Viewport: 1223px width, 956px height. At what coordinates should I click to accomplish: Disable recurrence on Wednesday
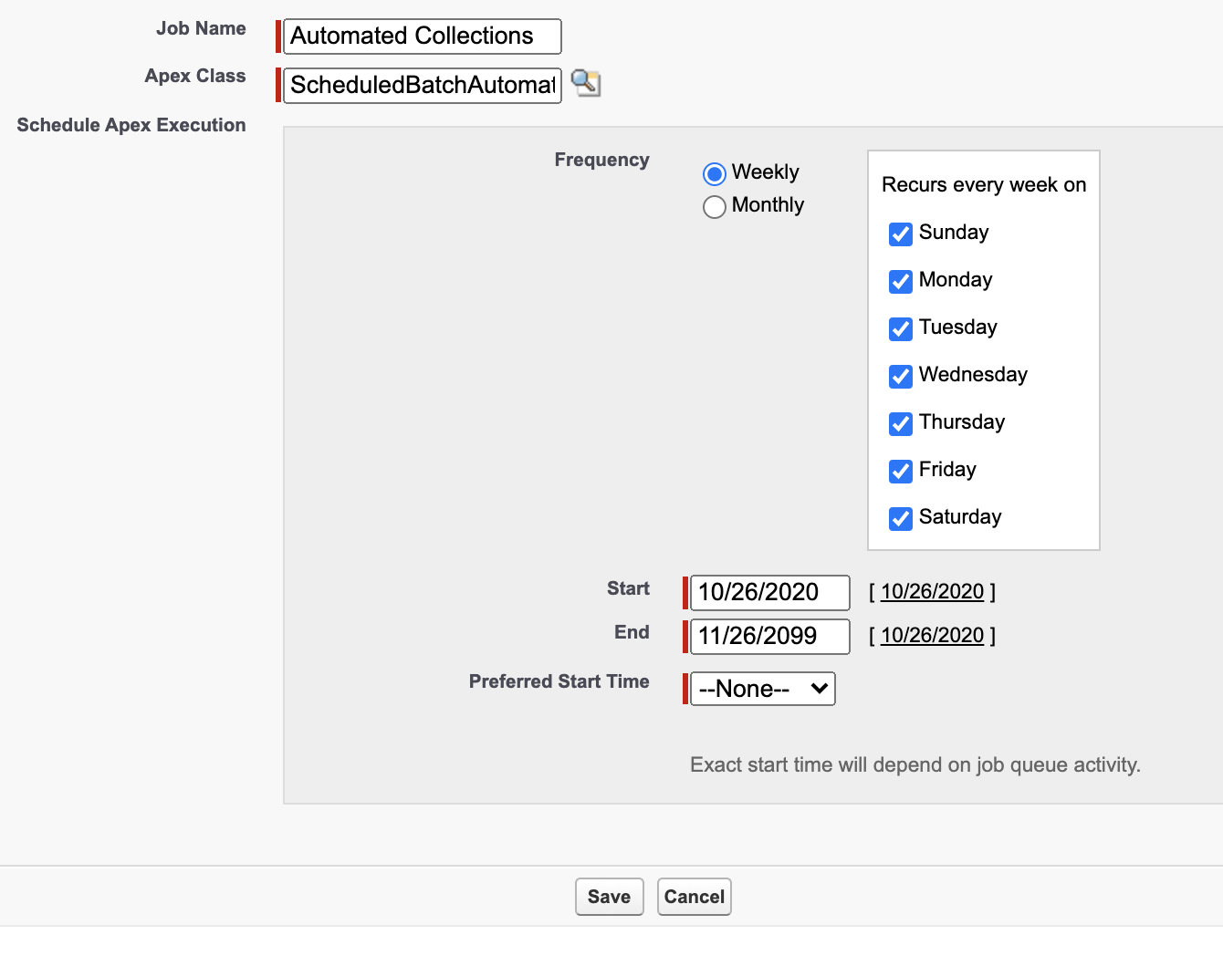click(901, 377)
